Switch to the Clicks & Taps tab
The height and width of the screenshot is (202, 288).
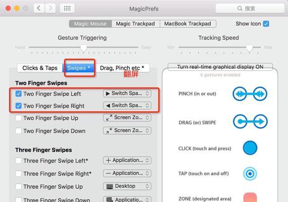40,68
